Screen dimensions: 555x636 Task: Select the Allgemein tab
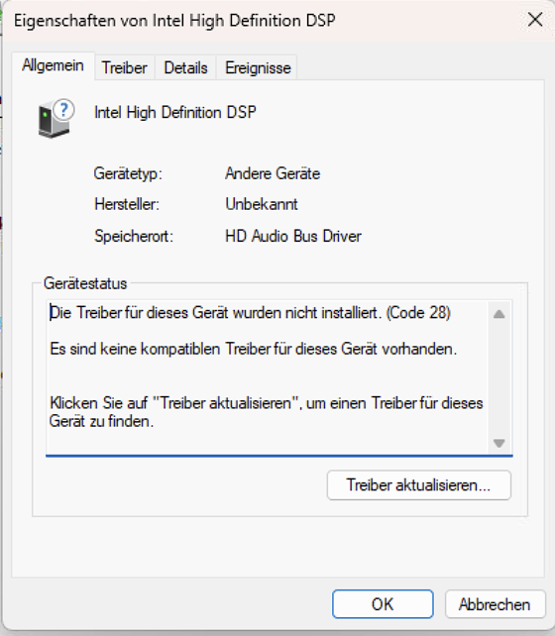54,65
